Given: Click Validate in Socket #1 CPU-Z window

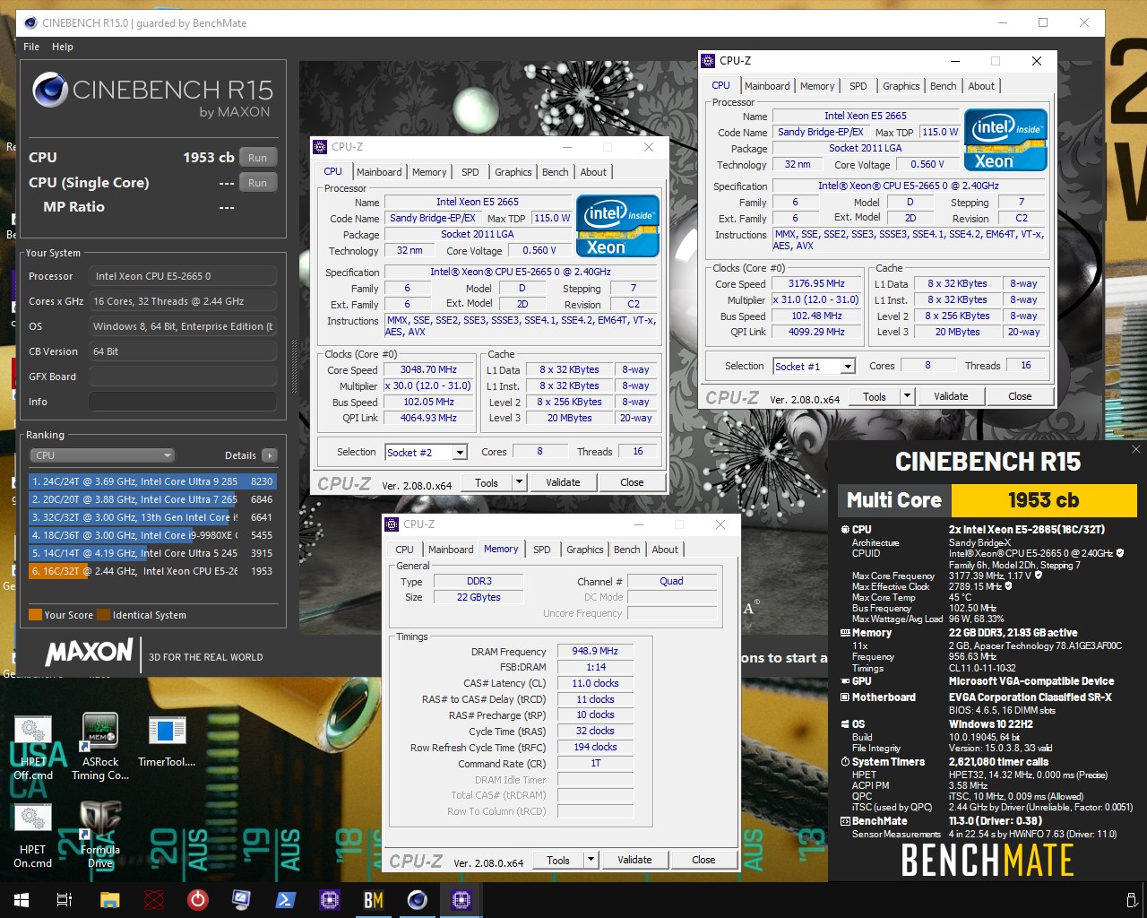Looking at the screenshot, I should [951, 396].
